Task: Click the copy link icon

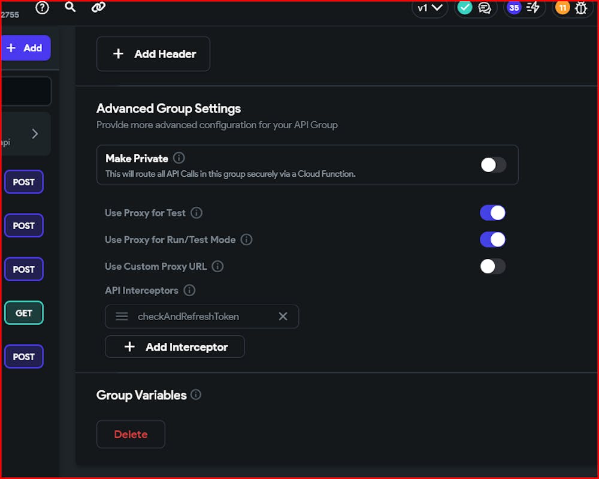Action: coord(98,8)
